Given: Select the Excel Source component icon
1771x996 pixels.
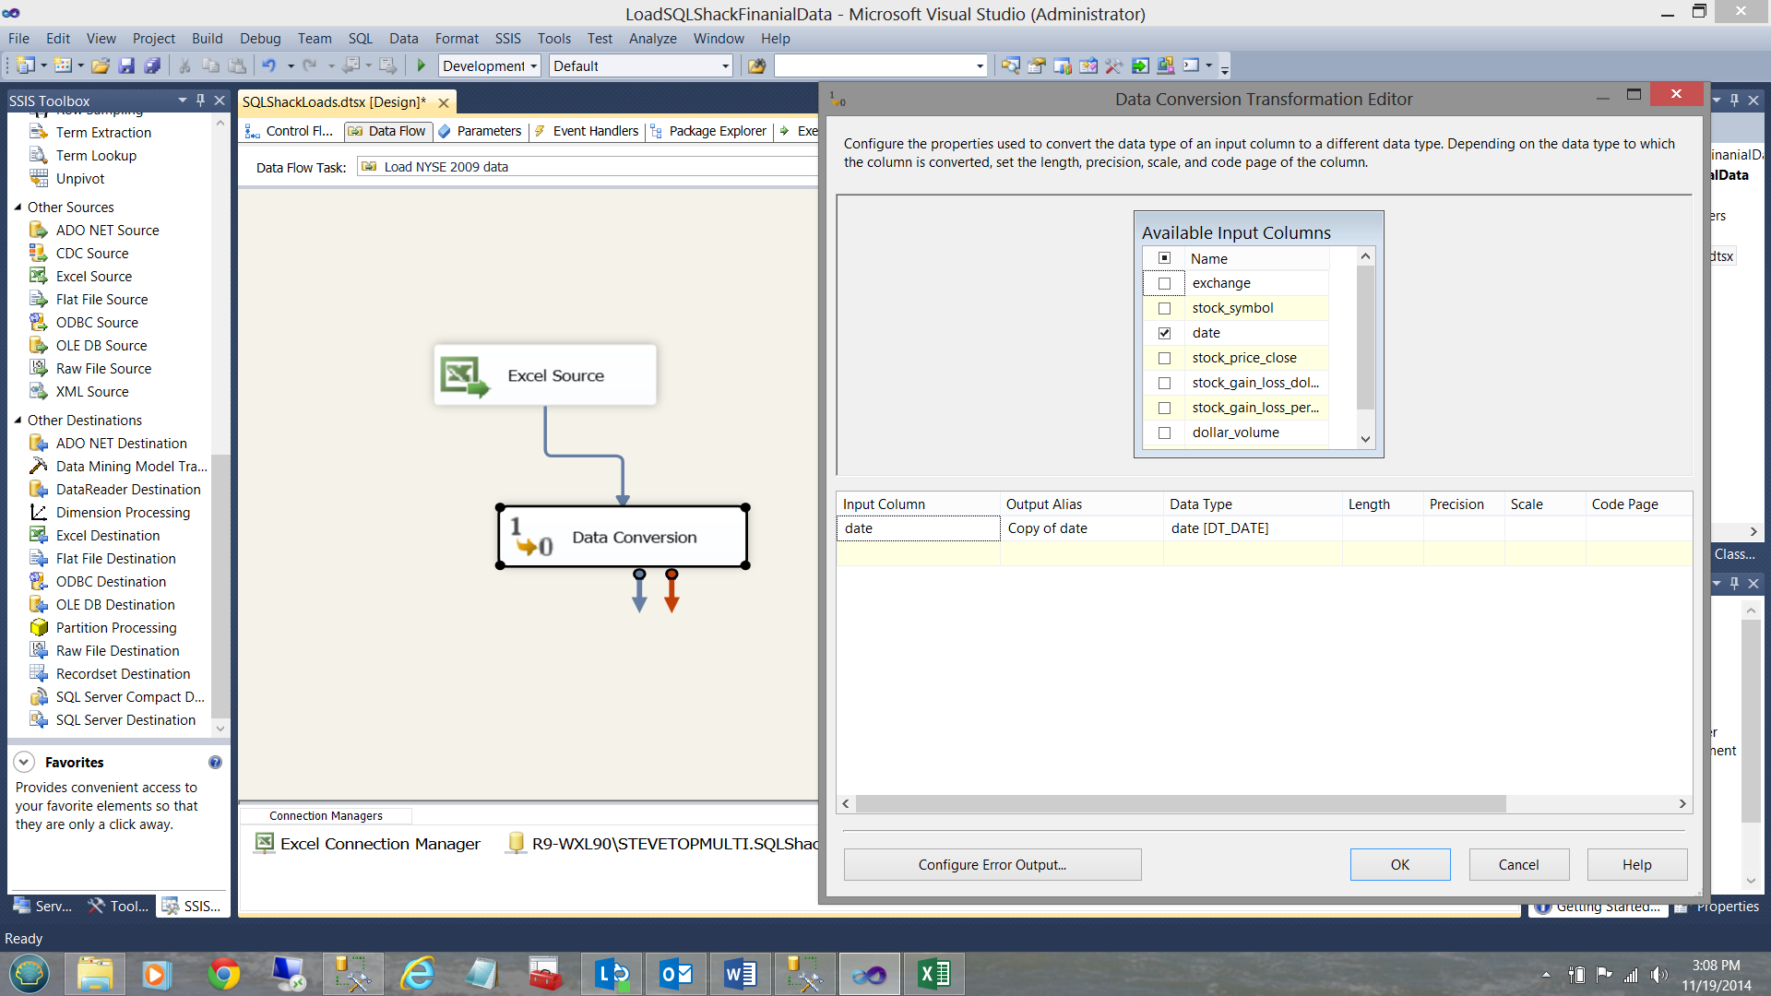Looking at the screenshot, I should point(464,376).
